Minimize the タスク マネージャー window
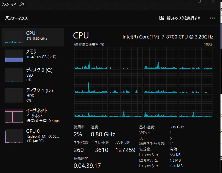 (185, 1)
